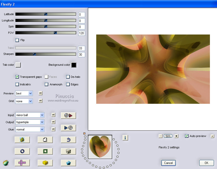This screenshot has width=217, height=169.
Task: Tick the De-halo checkbox
Action: 68,77
